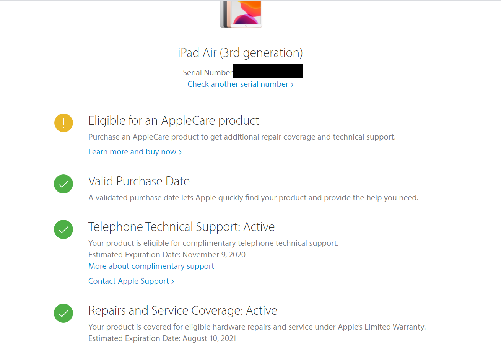Click the Estimated Expiration Date November 9, 2020 text
501x343 pixels.
(167, 255)
